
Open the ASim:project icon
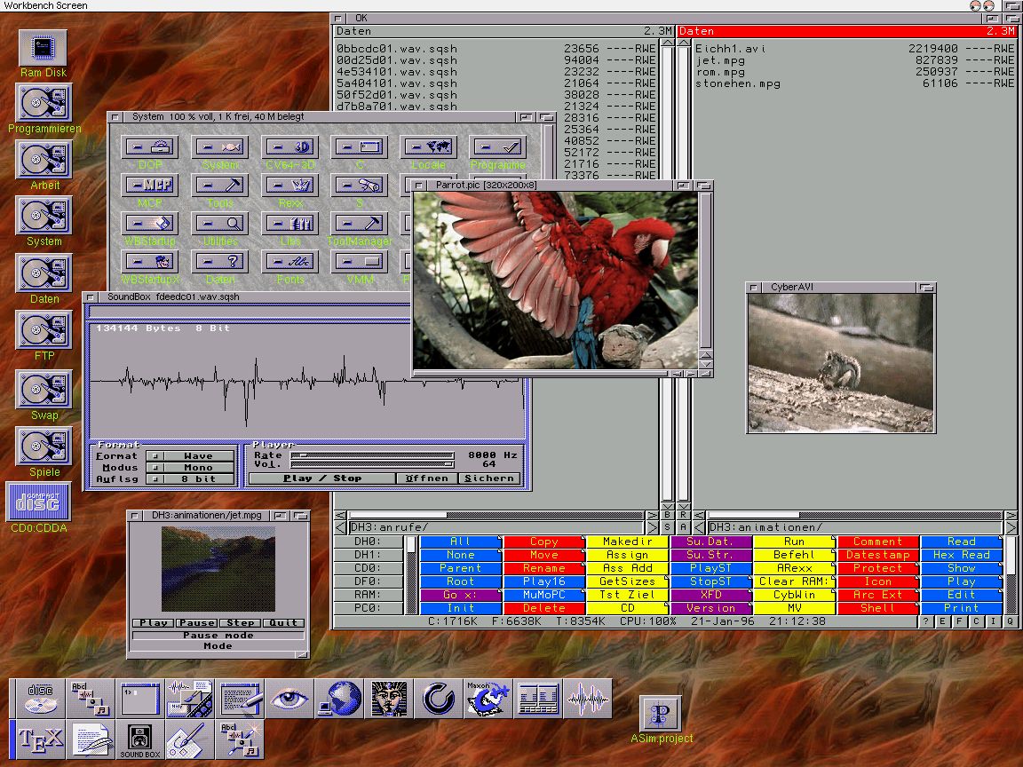[662, 715]
